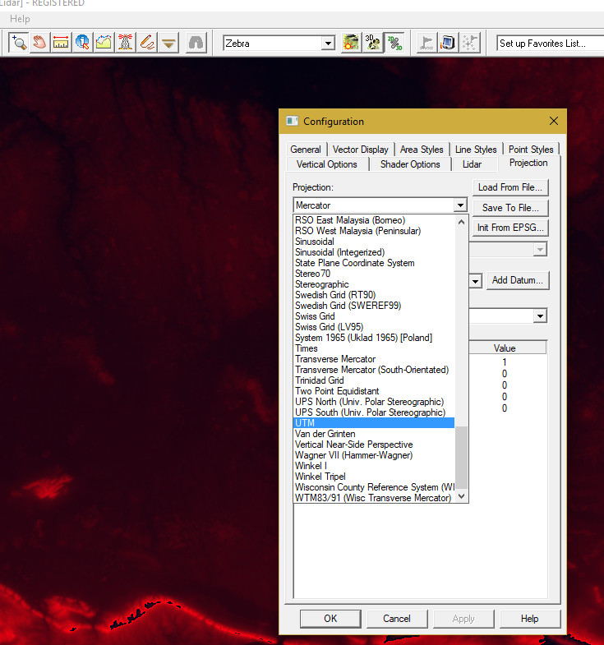604x645 pixels.
Task: Open the dropdown left of Add Datum
Action: (475, 281)
